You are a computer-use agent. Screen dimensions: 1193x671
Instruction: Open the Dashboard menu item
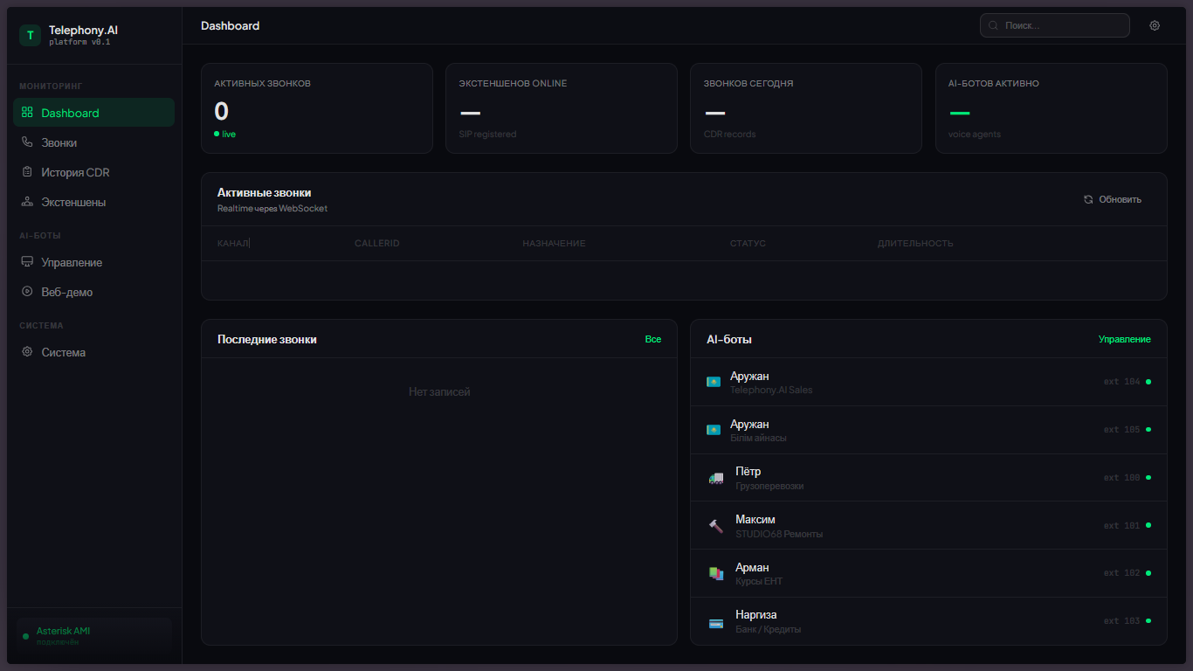tap(93, 113)
